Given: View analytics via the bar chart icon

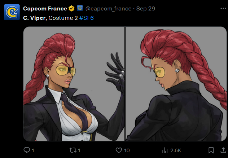Looking at the screenshot, I should pos(165,150).
